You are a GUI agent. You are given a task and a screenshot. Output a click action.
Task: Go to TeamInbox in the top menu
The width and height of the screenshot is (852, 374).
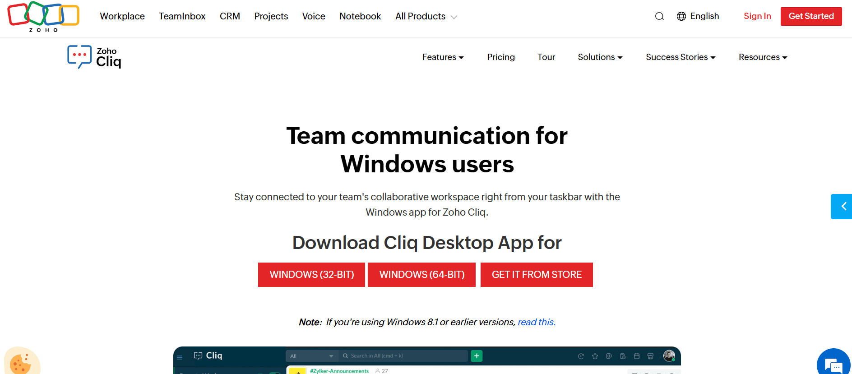point(182,16)
